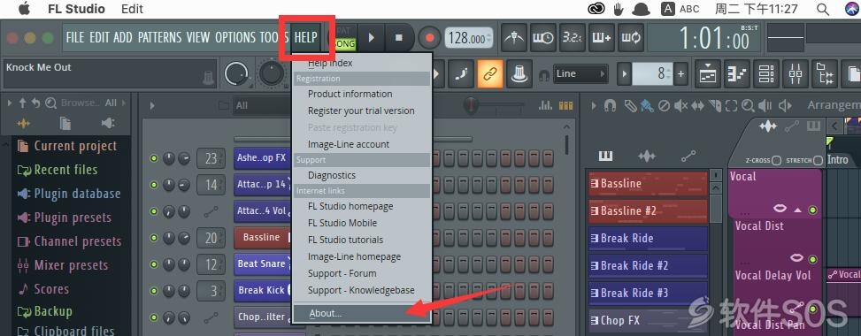Toggle the orange link snap icon
861x336 pixels.
pos(490,73)
